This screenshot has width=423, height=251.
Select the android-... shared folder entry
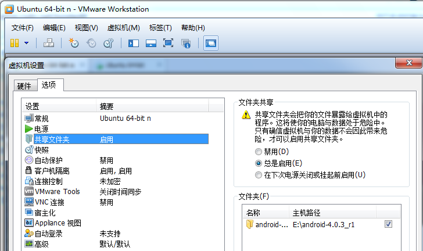(267, 224)
